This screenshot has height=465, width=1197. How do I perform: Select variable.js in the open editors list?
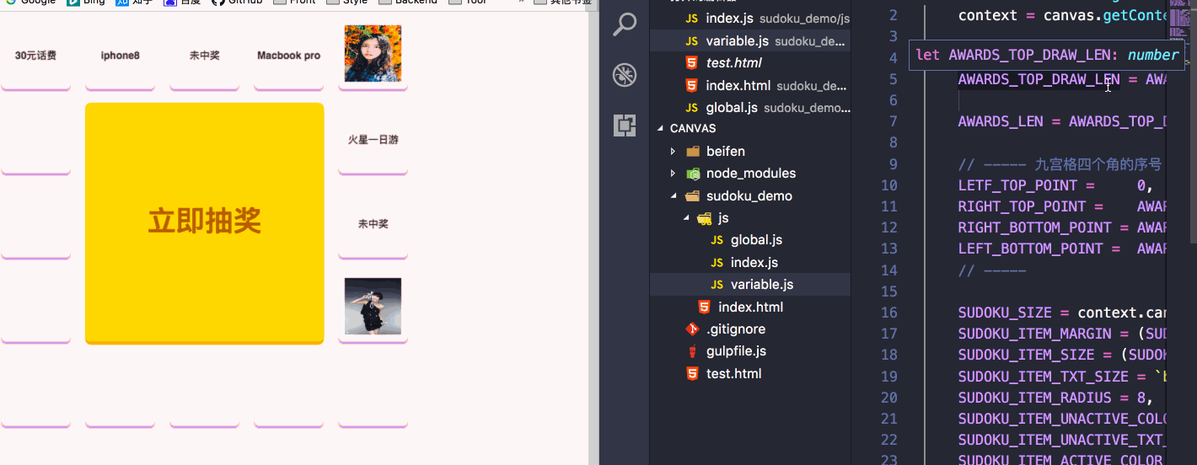click(750, 40)
